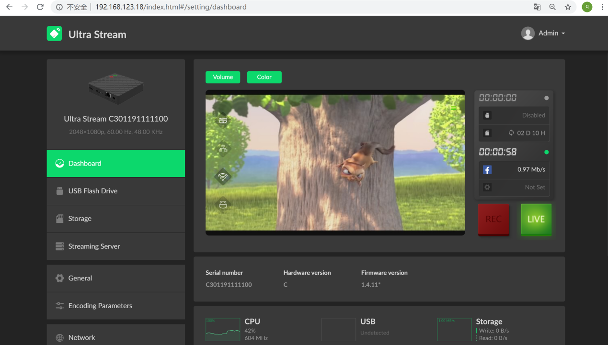The image size is (608, 345).
Task: Click the green live status dot
Action: (547, 152)
